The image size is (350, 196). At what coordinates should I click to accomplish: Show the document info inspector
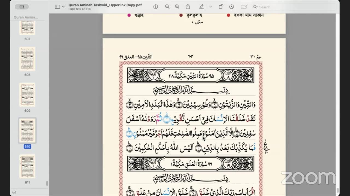coord(156,7)
